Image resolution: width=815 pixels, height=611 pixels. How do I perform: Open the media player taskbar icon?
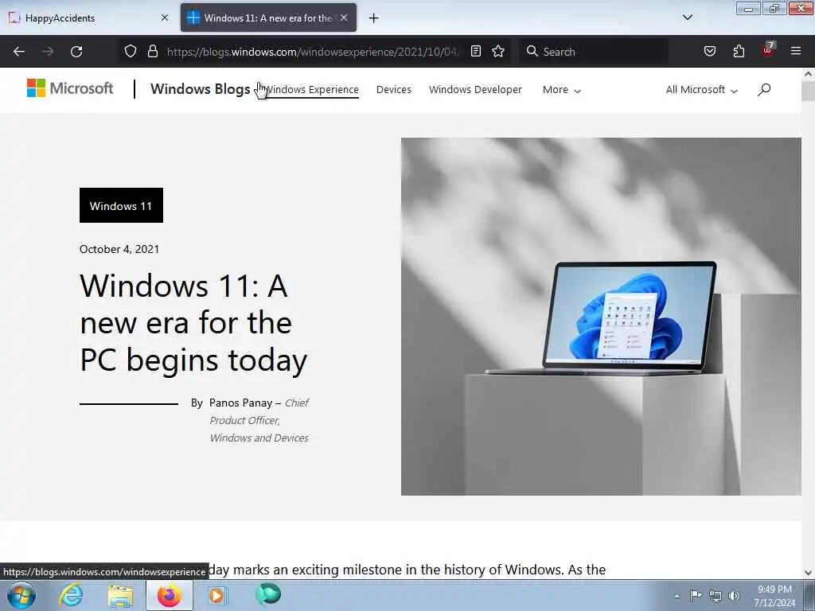pos(216,595)
